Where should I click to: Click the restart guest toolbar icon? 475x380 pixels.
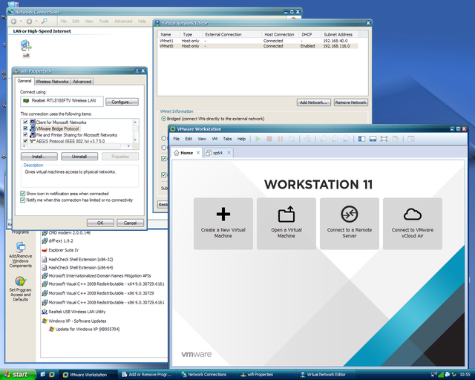click(292, 139)
